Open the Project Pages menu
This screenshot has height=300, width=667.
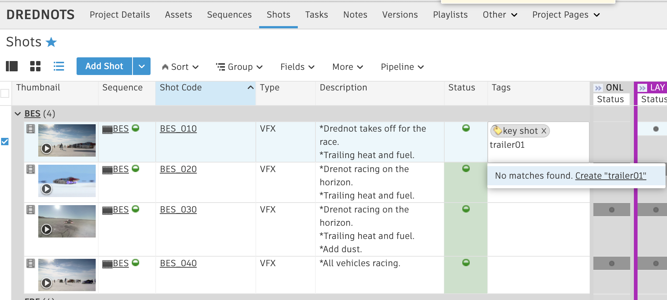(x=566, y=15)
